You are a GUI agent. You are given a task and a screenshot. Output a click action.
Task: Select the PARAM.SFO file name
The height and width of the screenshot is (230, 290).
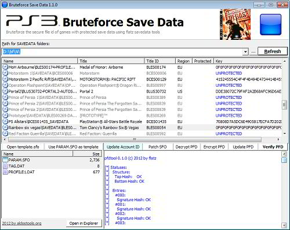point(19,160)
